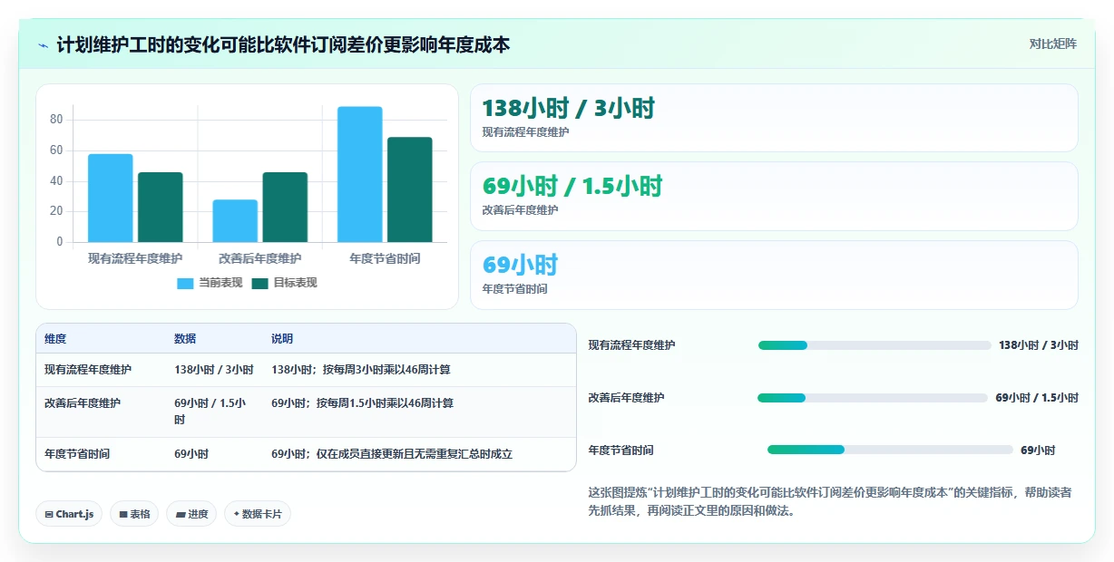Screen dimensions: 1114x562
Task: Click table cell 69小时；按每周1.5小时乘以46周计算
Action: click(363, 403)
